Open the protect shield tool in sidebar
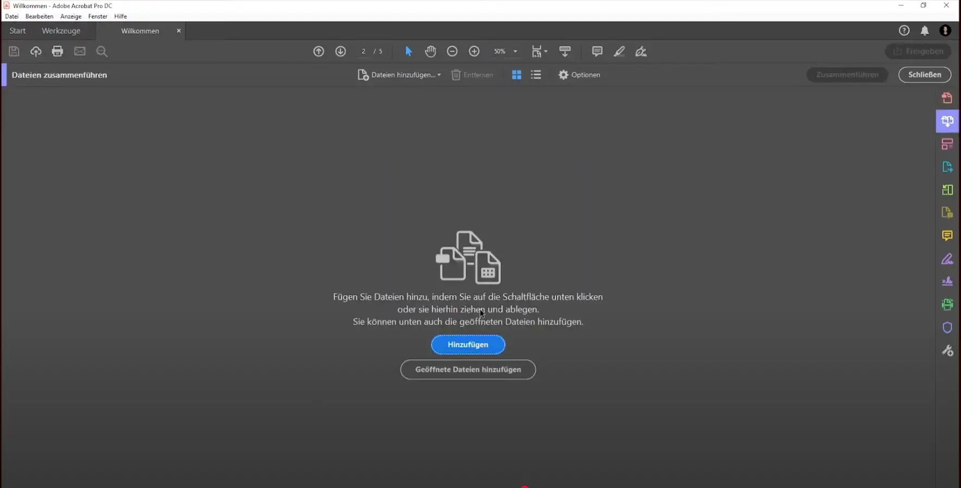Image resolution: width=961 pixels, height=488 pixels. (x=947, y=328)
